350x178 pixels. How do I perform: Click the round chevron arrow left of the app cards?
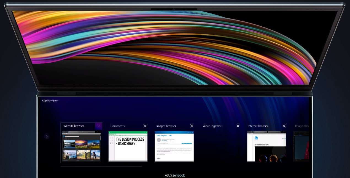coord(47,136)
